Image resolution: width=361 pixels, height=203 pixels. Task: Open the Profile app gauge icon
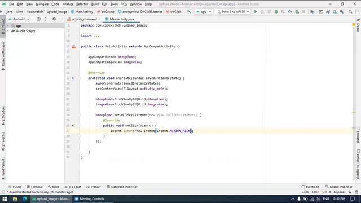point(290,11)
